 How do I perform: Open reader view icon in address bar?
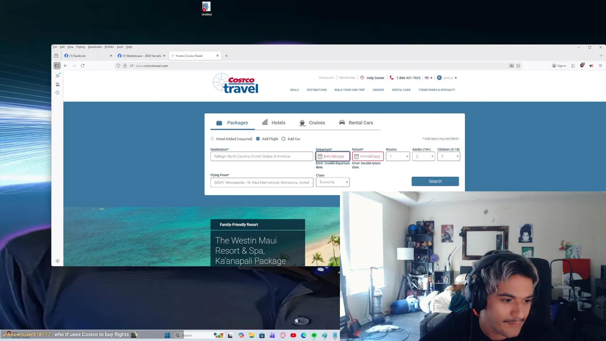(x=511, y=66)
